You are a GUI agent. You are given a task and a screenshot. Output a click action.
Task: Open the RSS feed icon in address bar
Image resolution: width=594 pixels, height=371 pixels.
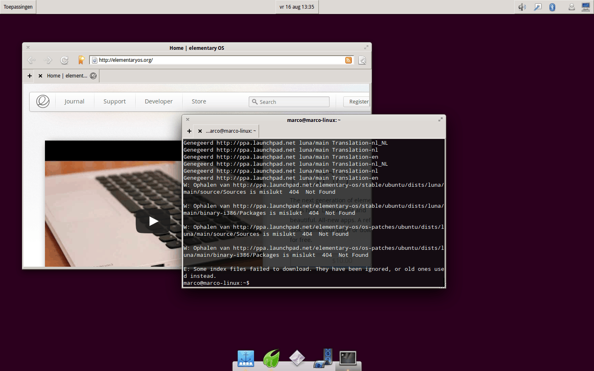349,60
